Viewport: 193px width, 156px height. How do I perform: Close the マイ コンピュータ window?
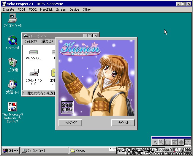[96, 36]
